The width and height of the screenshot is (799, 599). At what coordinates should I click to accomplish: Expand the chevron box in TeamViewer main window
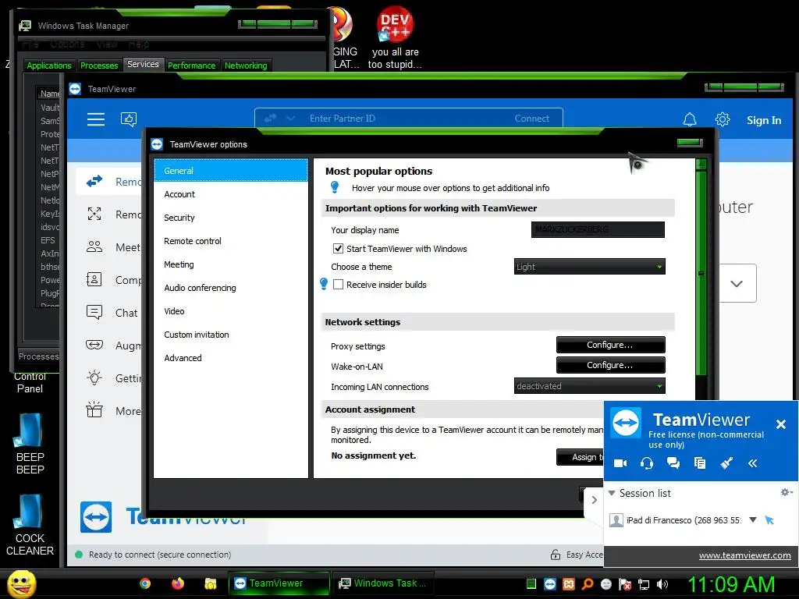[x=737, y=283]
